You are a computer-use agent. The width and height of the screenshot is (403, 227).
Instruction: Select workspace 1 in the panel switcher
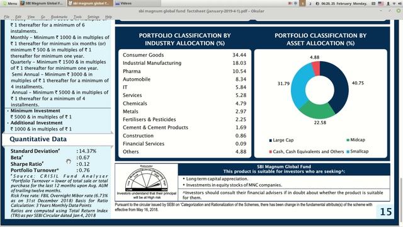point(302,3)
